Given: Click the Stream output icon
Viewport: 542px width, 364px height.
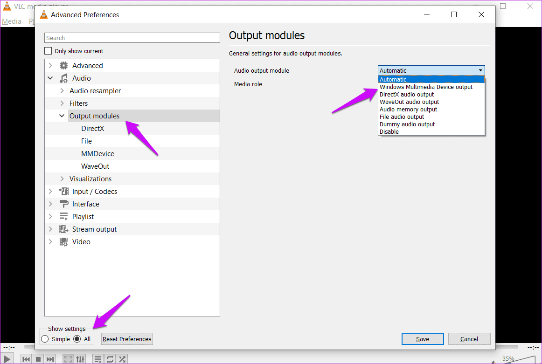Looking at the screenshot, I should (x=63, y=229).
